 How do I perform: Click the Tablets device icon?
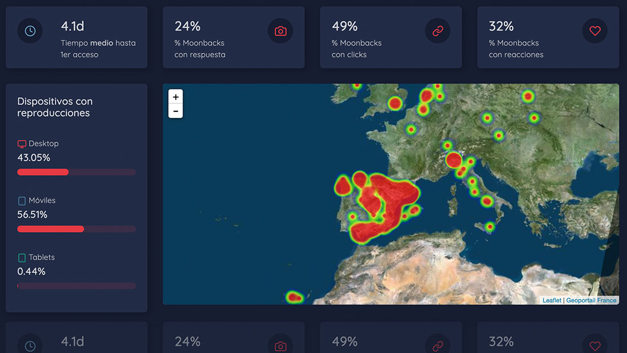pyautogui.click(x=22, y=258)
